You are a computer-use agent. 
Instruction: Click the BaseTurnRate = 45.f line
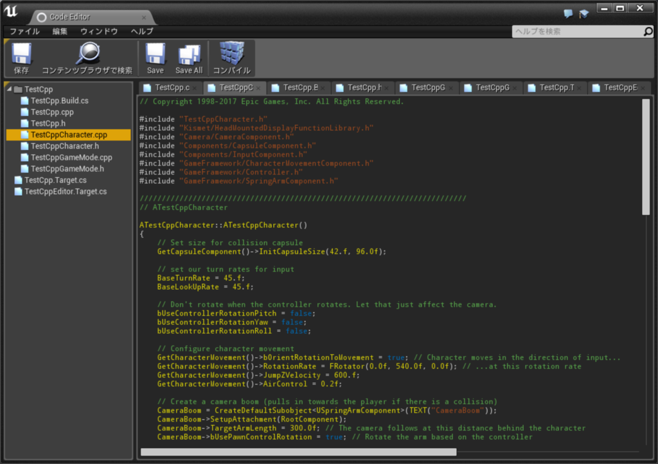(200, 278)
